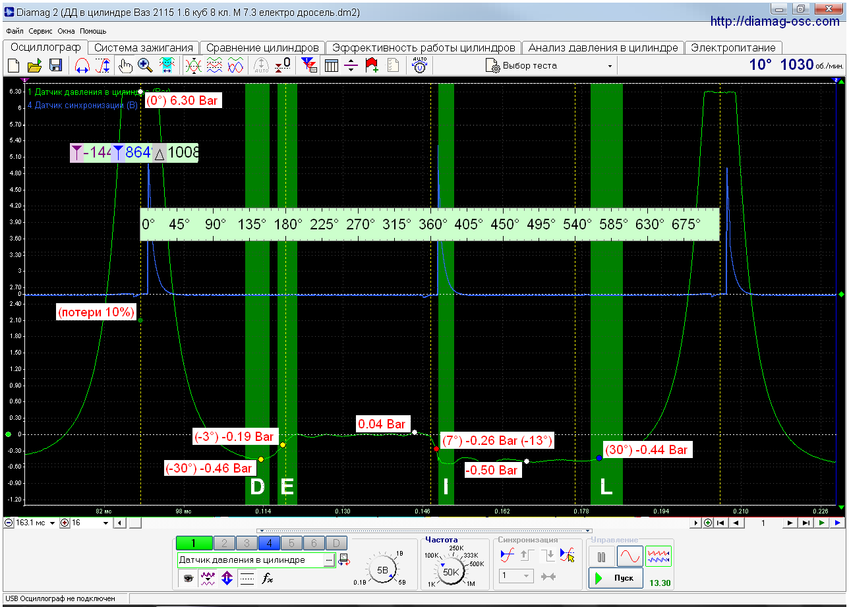Toggle channel 5 button
This screenshot has height=607, width=849.
tap(291, 543)
